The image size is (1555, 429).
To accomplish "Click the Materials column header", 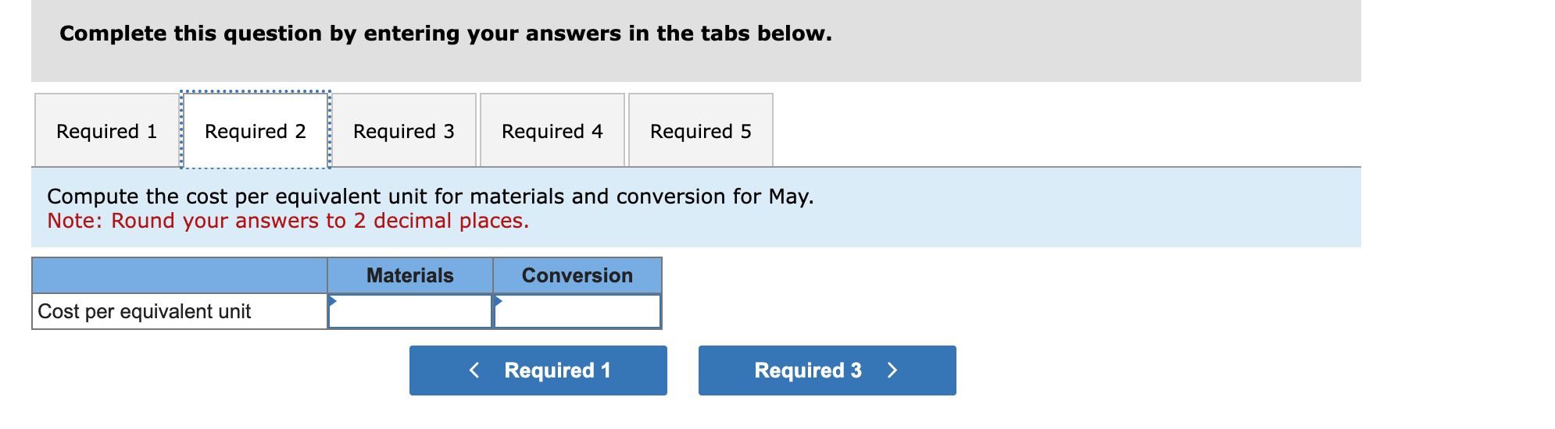I will click(x=409, y=275).
